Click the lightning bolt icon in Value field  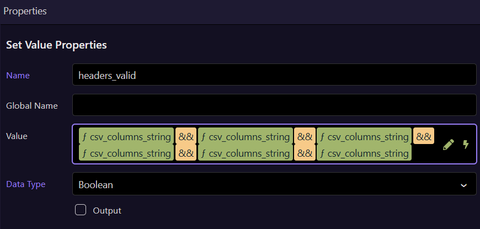pos(466,145)
